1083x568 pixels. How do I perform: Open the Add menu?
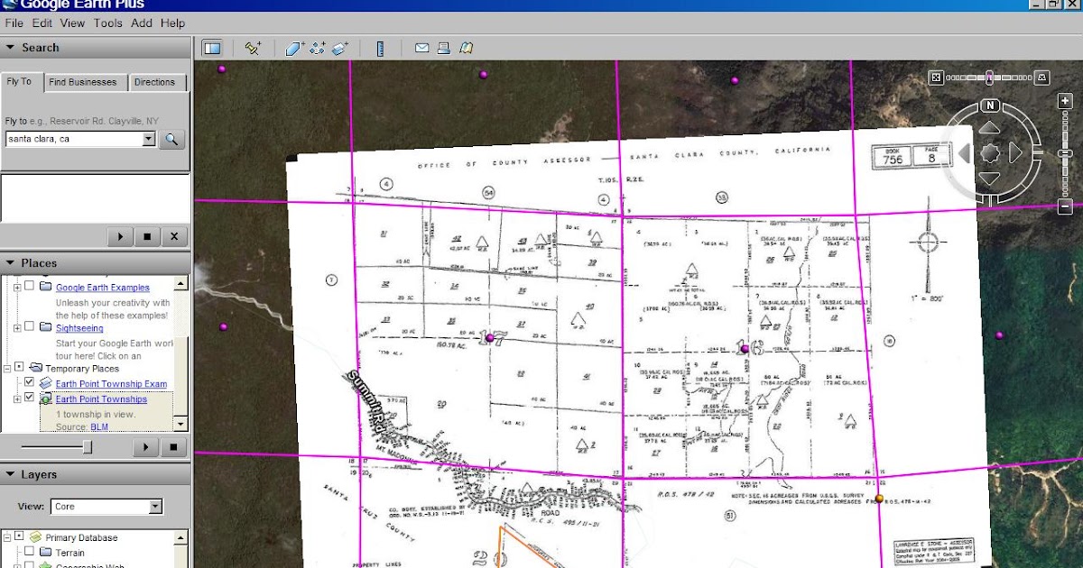[142, 23]
